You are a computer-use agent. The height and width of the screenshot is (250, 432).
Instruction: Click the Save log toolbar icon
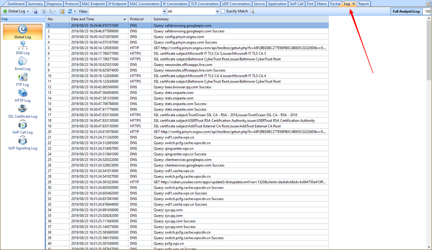[x=35, y=11]
